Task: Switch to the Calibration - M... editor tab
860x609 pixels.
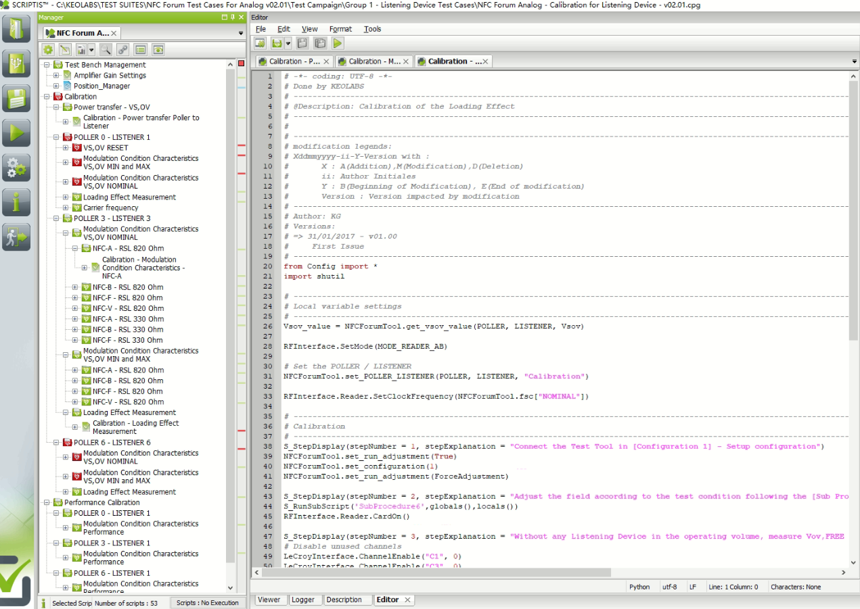Action: point(374,62)
